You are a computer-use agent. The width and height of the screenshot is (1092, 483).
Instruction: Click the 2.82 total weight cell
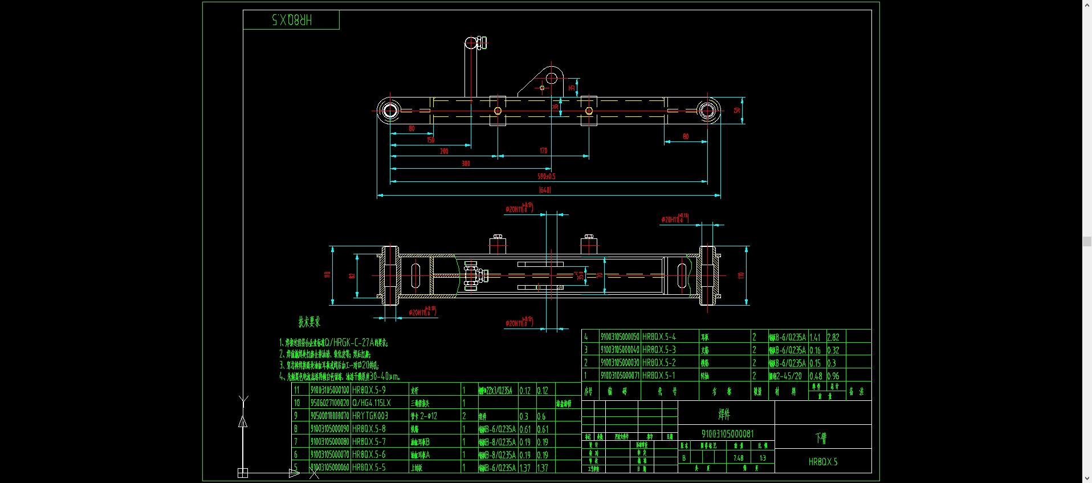coord(833,338)
